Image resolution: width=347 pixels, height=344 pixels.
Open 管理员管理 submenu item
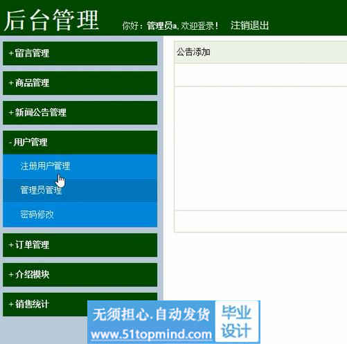tap(80, 190)
